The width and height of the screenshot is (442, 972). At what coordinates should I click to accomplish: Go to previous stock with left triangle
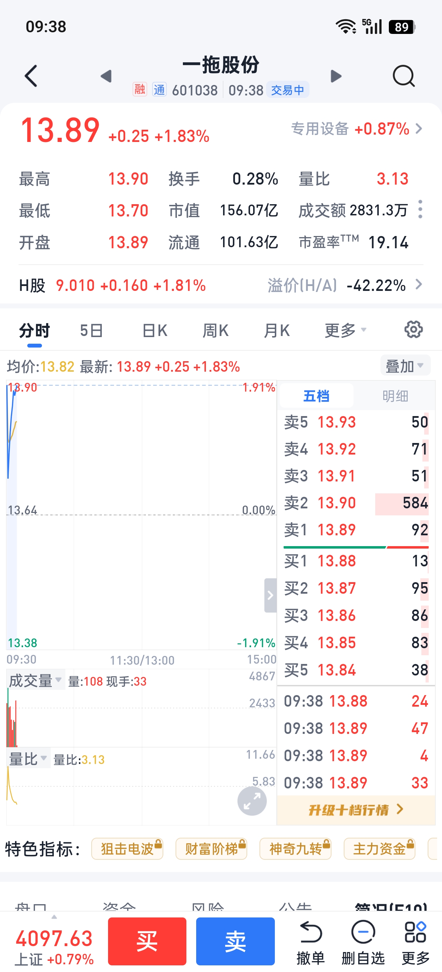(x=106, y=76)
